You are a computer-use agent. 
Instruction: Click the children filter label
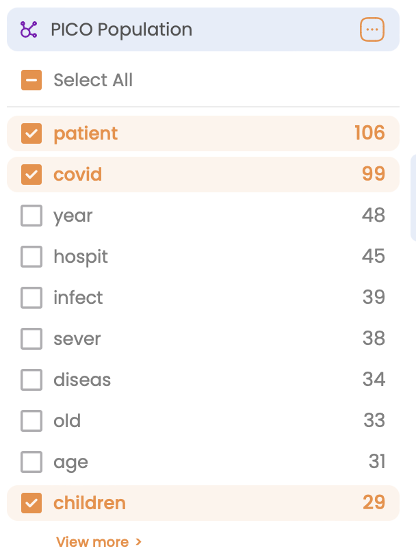point(90,503)
